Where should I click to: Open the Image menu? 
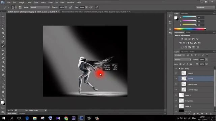pos(21,2)
